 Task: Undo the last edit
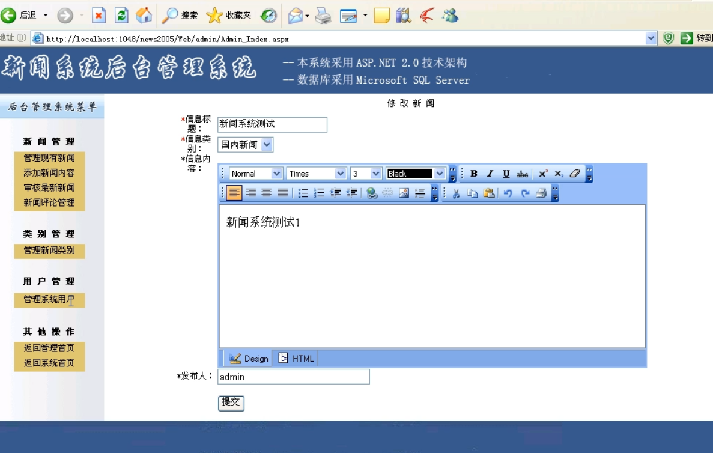click(x=508, y=193)
